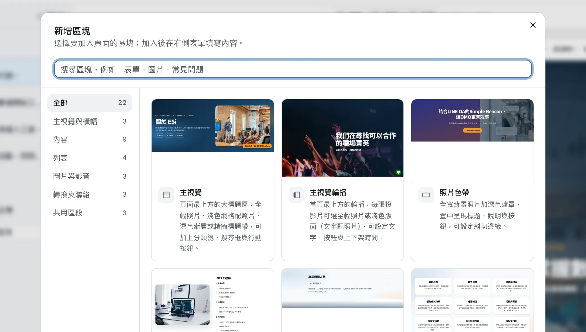
Task: Select the 內容 category
Action: pos(90,140)
